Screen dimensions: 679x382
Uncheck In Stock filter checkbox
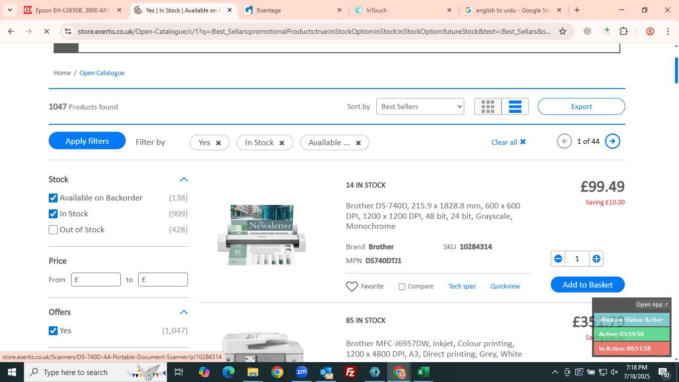pos(53,214)
